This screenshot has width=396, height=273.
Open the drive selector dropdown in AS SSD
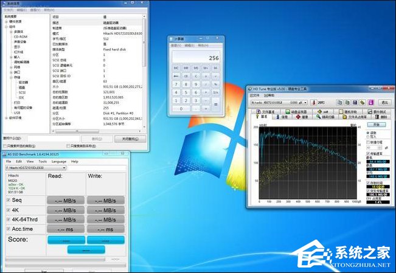pyautogui.click(x=64, y=168)
